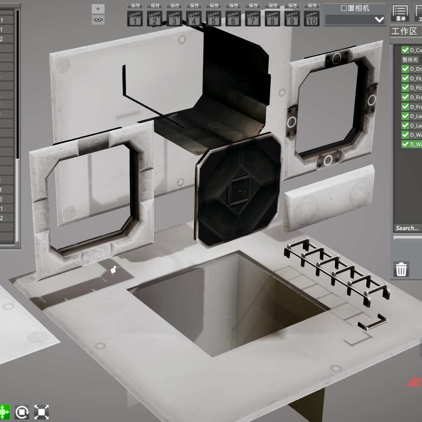Switch to the rotate tool
Screen dimensions: 422x422
click(22, 412)
